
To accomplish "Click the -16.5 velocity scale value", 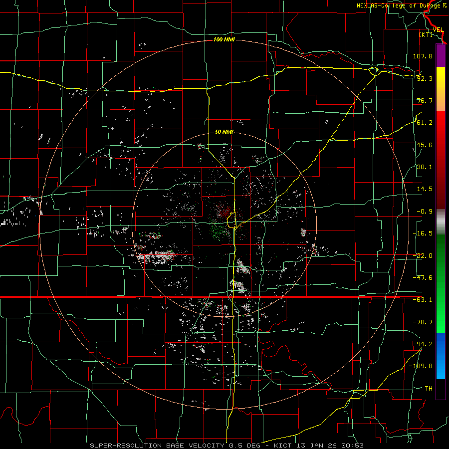I will pyautogui.click(x=423, y=233).
